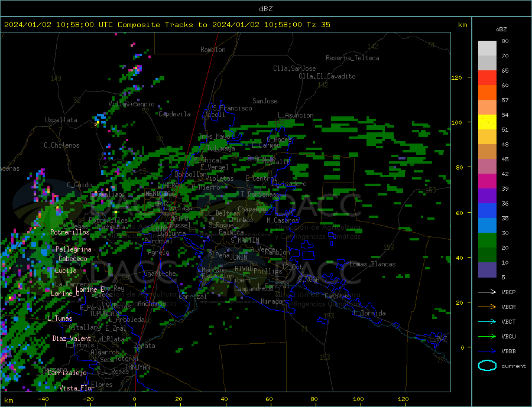
Task: Click the JUNIN city label
Action: pos(239,258)
